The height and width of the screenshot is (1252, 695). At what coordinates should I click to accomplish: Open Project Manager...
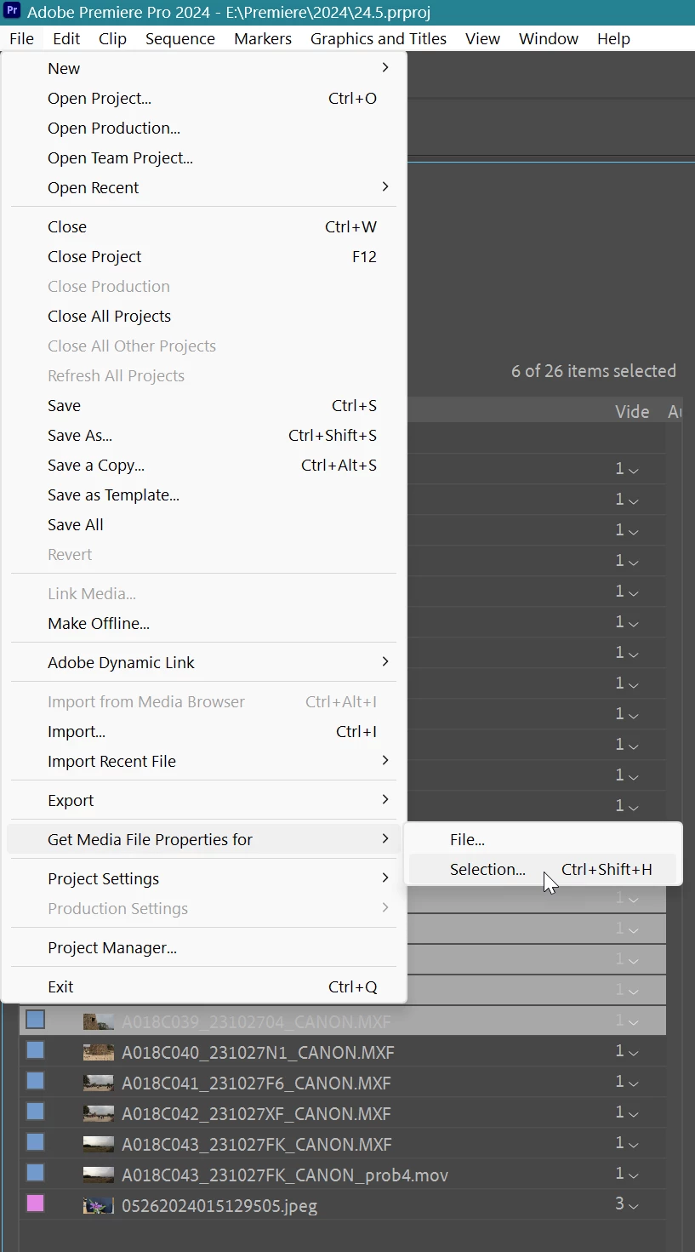coord(203,948)
